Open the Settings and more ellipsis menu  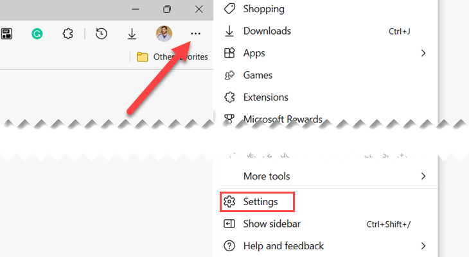click(196, 34)
